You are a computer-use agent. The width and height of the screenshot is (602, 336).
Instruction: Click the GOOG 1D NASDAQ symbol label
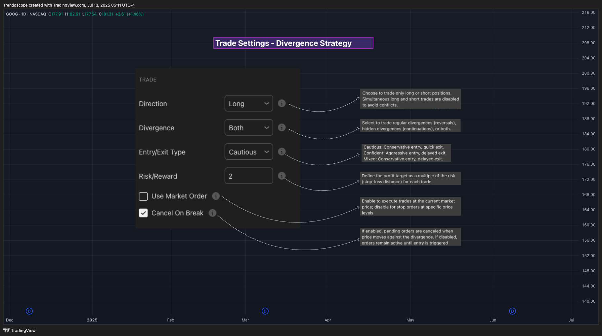tap(26, 14)
